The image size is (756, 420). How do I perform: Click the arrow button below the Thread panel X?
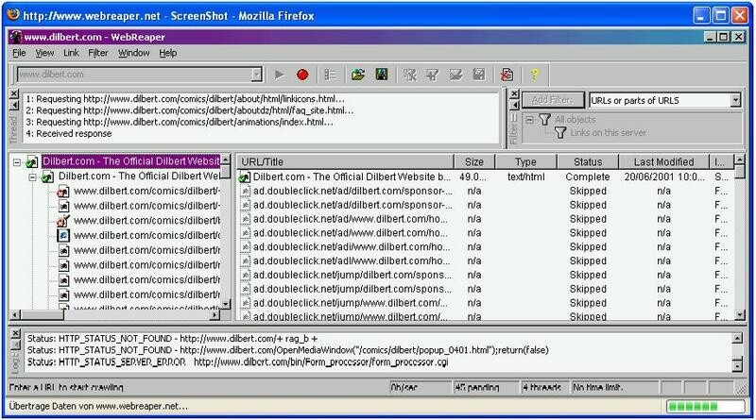(x=14, y=105)
